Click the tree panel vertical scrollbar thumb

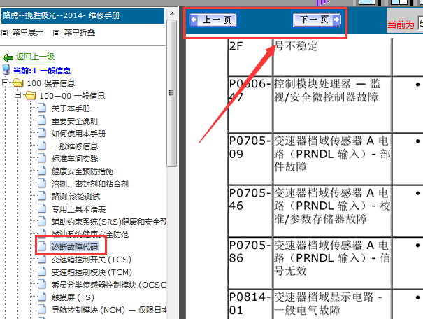click(172, 93)
